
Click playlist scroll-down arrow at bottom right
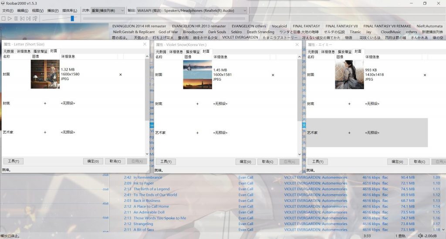pos(443,229)
